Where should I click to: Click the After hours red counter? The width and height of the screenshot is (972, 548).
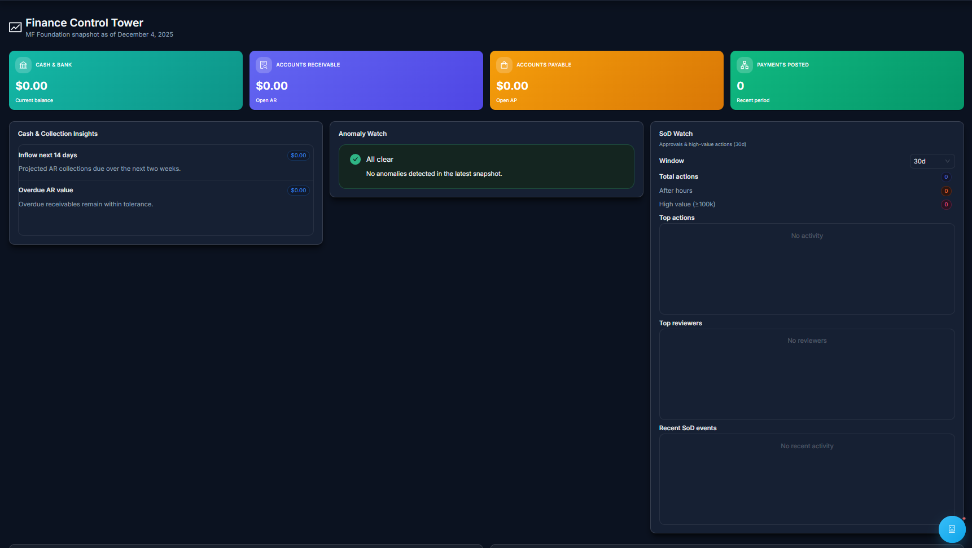(x=947, y=191)
